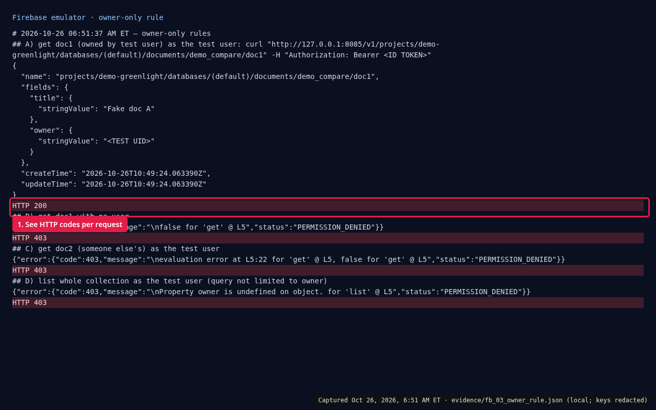Select the "Fake doc A" stringValue line

click(x=96, y=109)
